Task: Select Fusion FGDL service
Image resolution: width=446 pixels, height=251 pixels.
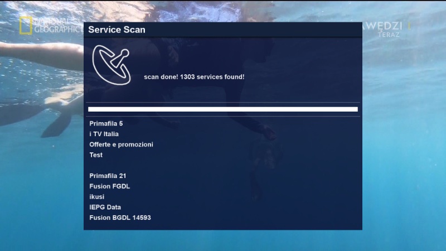Action: pyautogui.click(x=110, y=186)
